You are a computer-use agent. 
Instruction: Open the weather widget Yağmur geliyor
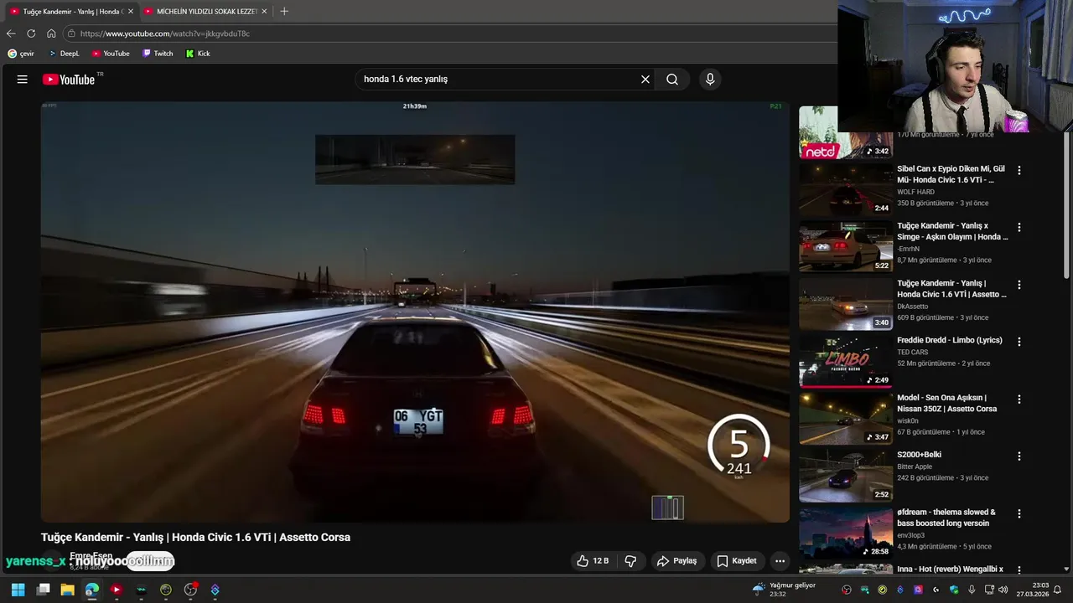[784, 590]
